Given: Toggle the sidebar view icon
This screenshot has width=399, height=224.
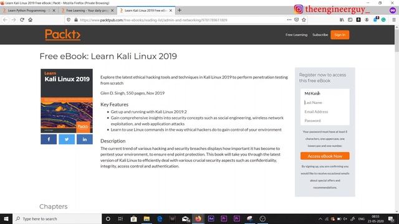Looking at the screenshot, I should (x=350, y=20).
